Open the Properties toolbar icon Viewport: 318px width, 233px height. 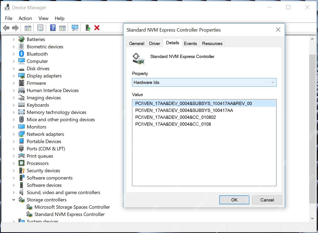tap(40, 28)
